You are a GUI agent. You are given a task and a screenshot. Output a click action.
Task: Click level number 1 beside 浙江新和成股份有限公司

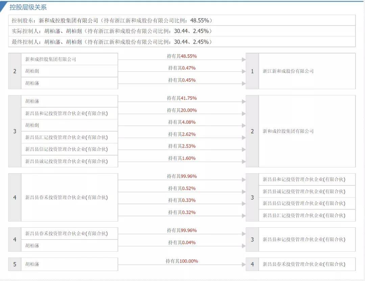pos(252,71)
